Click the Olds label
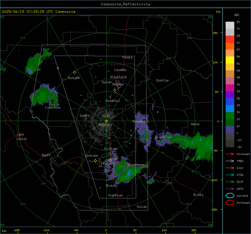 coord(106,116)
